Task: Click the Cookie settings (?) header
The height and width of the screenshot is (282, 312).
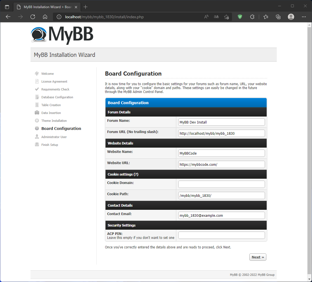Action: 186,174
